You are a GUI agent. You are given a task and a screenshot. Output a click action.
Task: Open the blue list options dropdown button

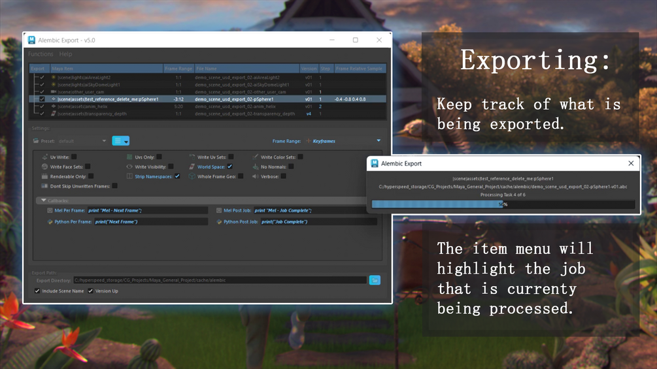pos(121,141)
